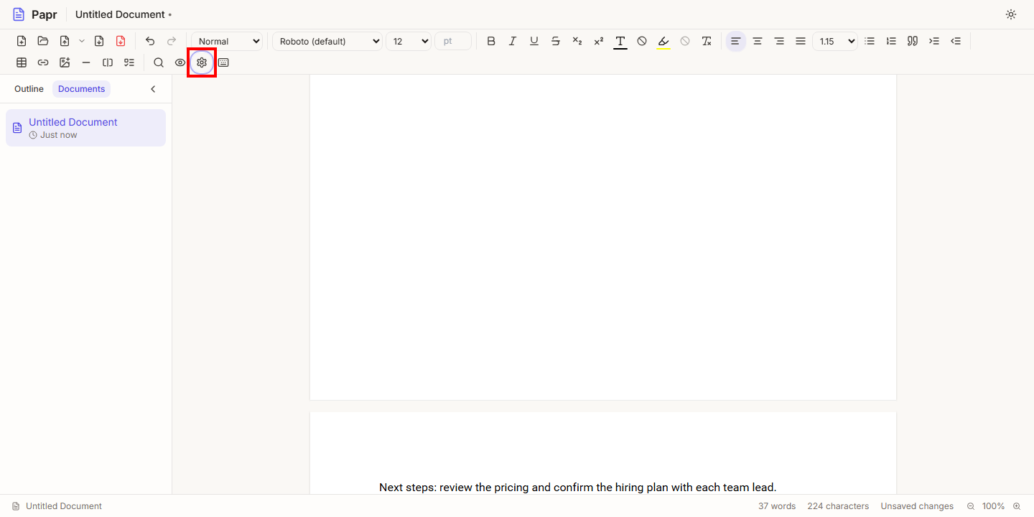
Task: Toggle subscript formatting
Action: coord(577,41)
